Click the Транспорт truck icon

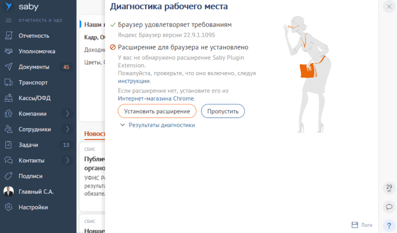click(x=9, y=82)
